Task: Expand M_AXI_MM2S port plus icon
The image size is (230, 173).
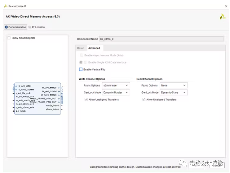Action: click(x=59, y=88)
